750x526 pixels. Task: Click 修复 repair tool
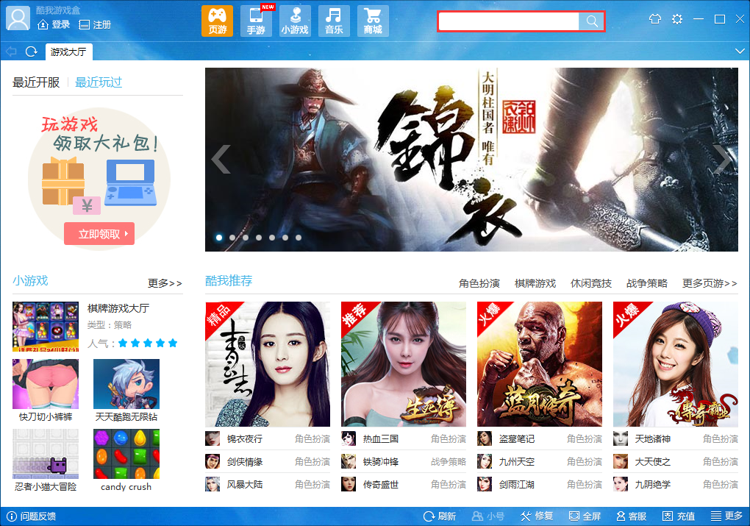(537, 516)
